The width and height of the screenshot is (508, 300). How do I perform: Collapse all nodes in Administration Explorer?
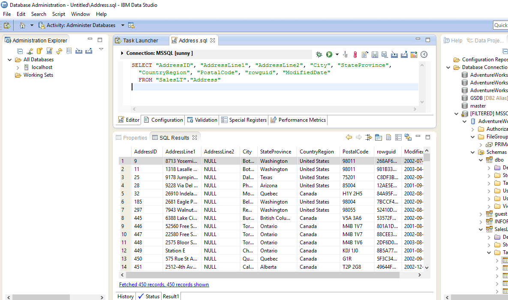pos(20,51)
